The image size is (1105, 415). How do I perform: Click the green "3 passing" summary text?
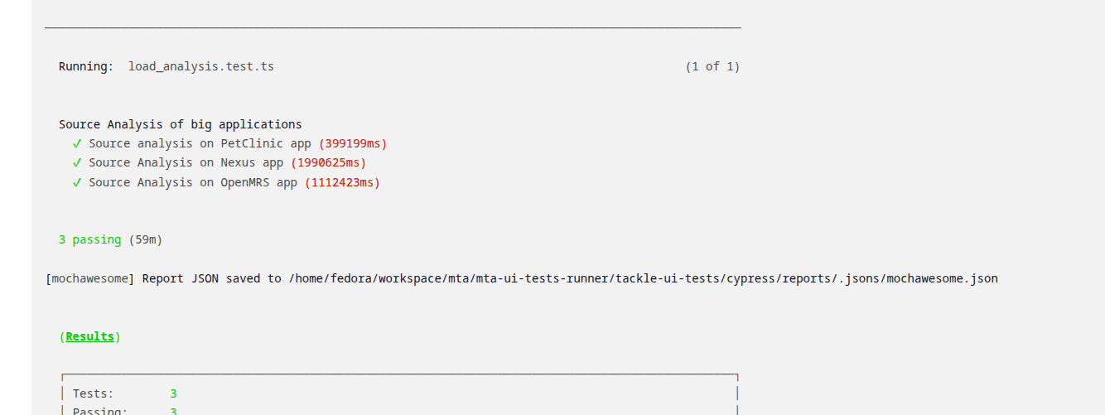[89, 239]
